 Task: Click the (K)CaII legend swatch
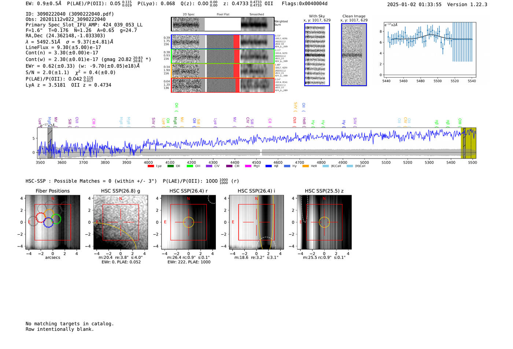[325, 166]
